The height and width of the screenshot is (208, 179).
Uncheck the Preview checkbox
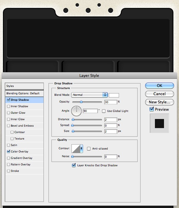152,109
